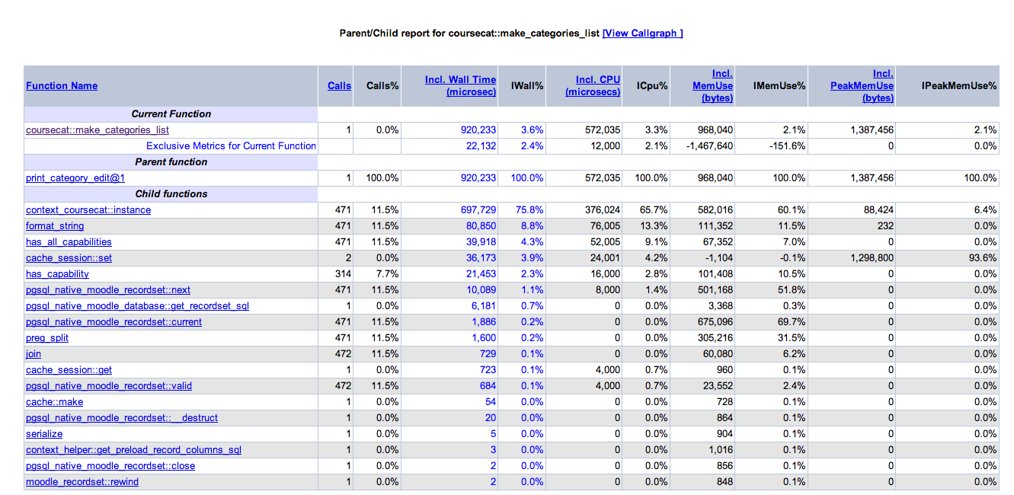The height and width of the screenshot is (495, 1014).
Task: Select wall time 39,918 for has_all_capabilities
Action: (481, 242)
